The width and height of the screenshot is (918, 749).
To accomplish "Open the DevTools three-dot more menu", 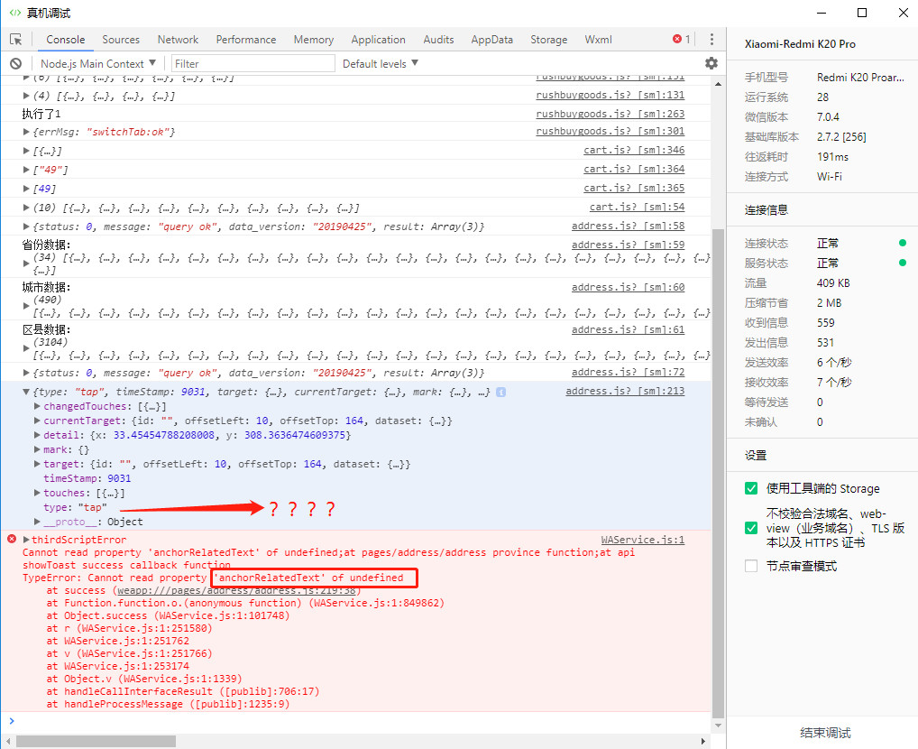I will click(711, 40).
